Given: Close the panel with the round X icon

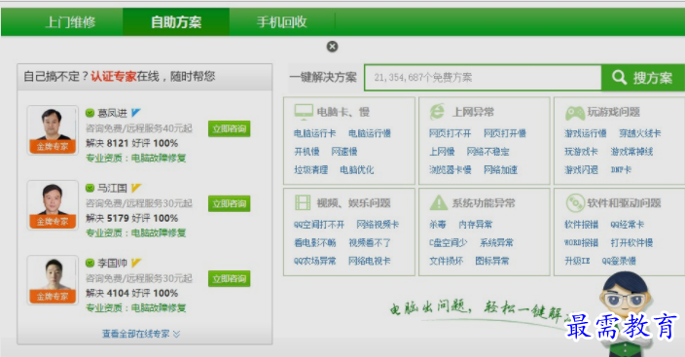Looking at the screenshot, I should [332, 47].
